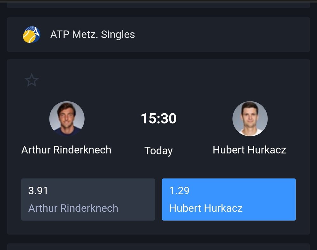The width and height of the screenshot is (317, 250).
Task: Click the Today date label
Action: (158, 151)
